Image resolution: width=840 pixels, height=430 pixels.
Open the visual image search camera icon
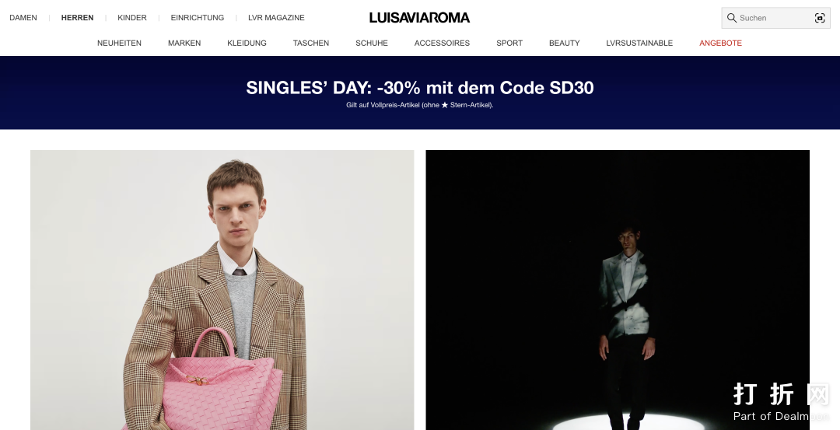click(x=820, y=18)
